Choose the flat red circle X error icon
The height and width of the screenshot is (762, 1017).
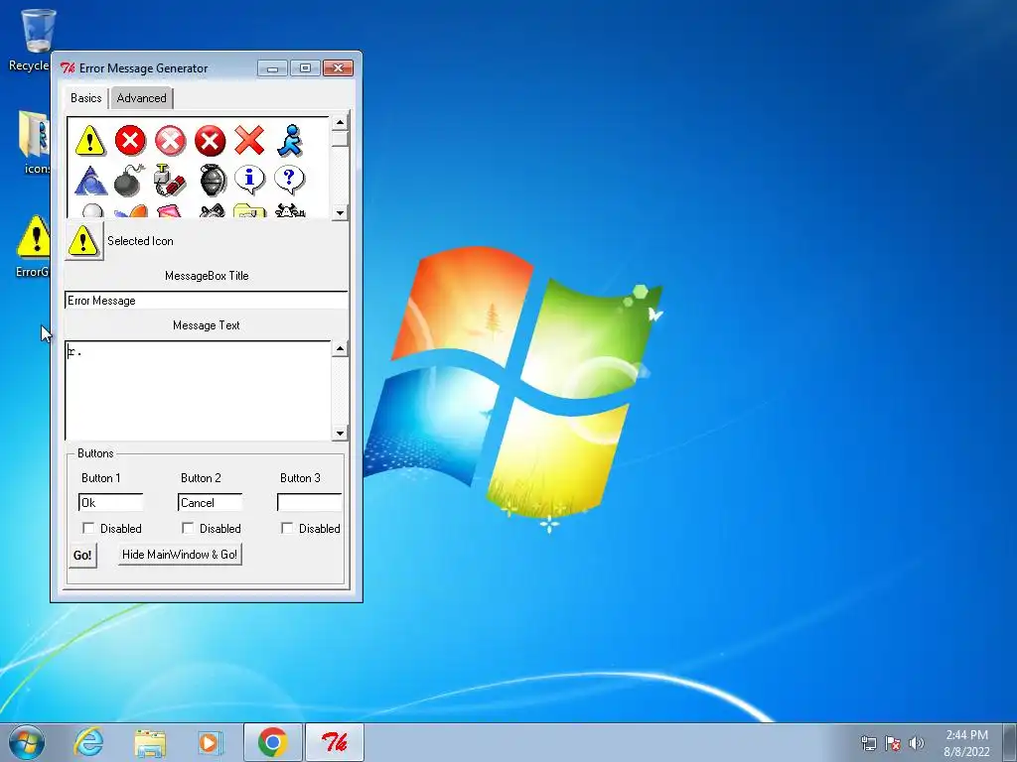pyautogui.click(x=130, y=141)
